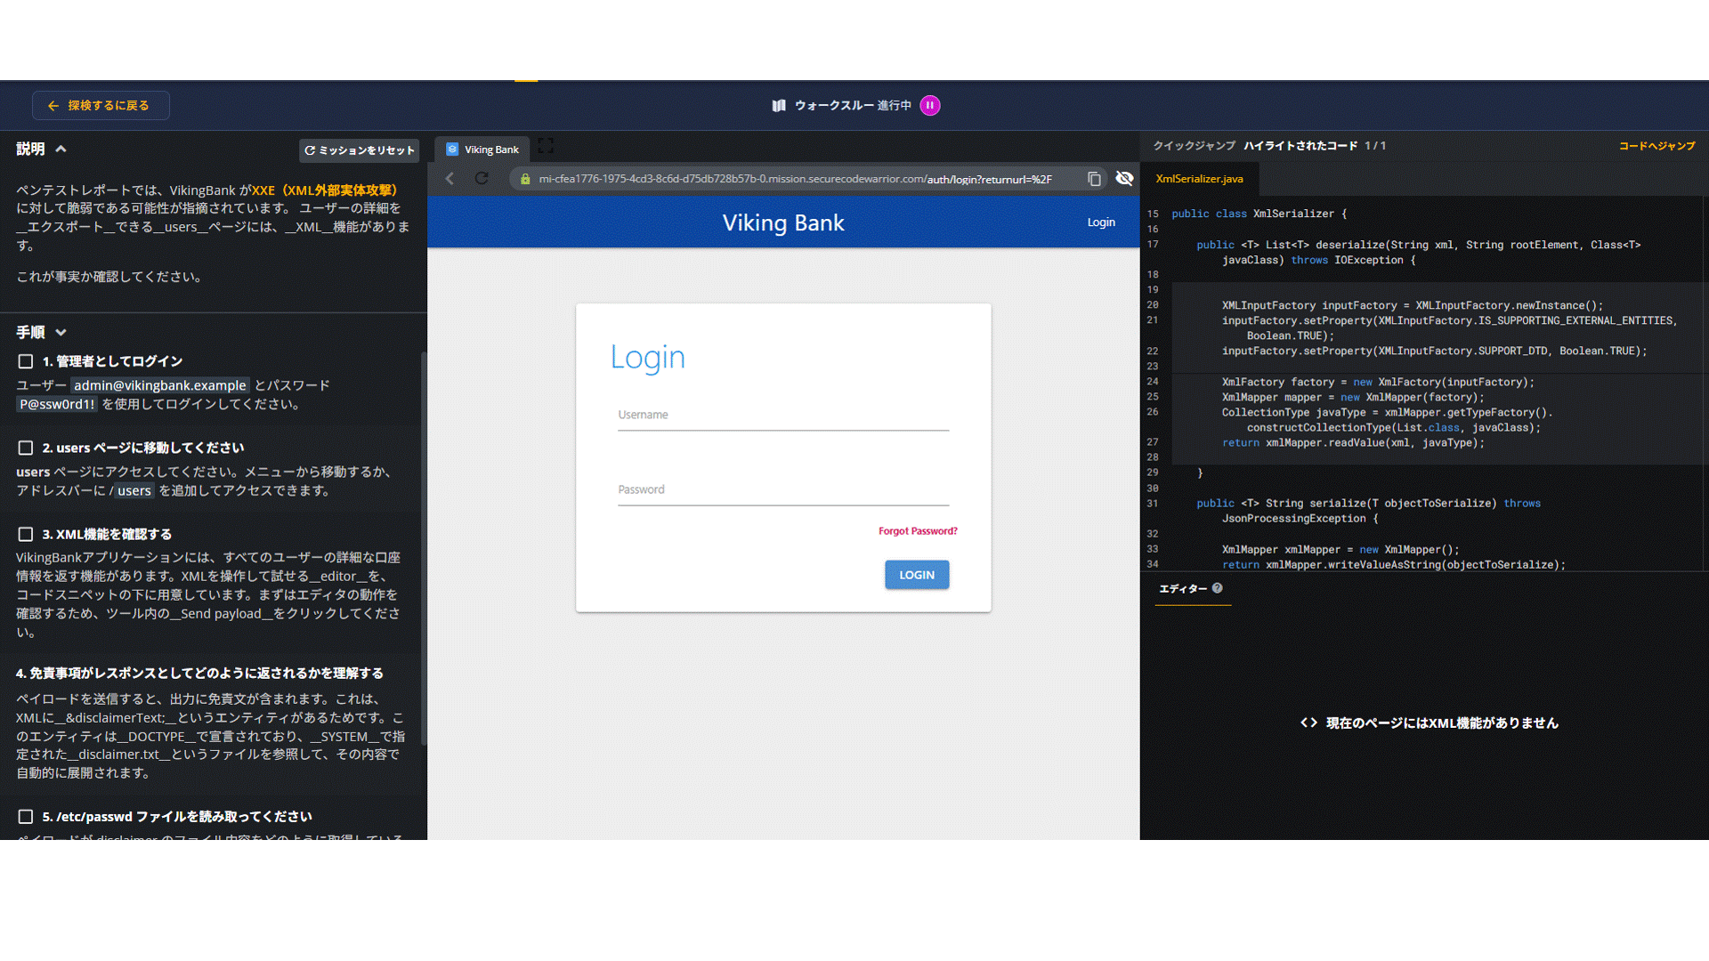Viewport: 1709px width, 961px height.
Task: Click the back arrow in the browser bar
Action: pos(450,179)
